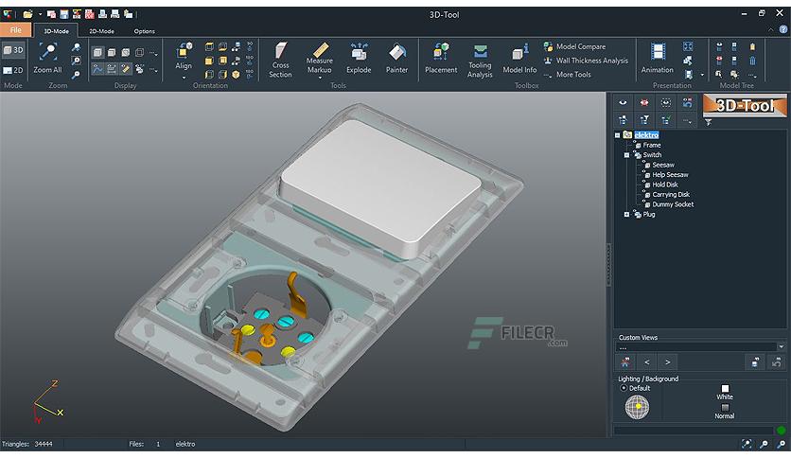This screenshot has width=791, height=458.
Task: Launch the Tooling Analysis tool
Action: point(480,61)
